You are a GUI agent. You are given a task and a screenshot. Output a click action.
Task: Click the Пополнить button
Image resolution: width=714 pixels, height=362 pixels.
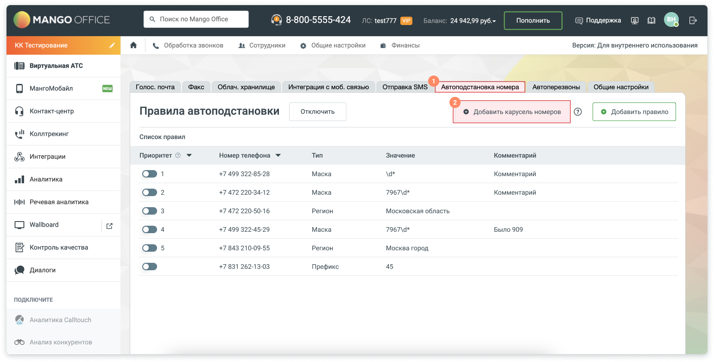click(x=533, y=20)
